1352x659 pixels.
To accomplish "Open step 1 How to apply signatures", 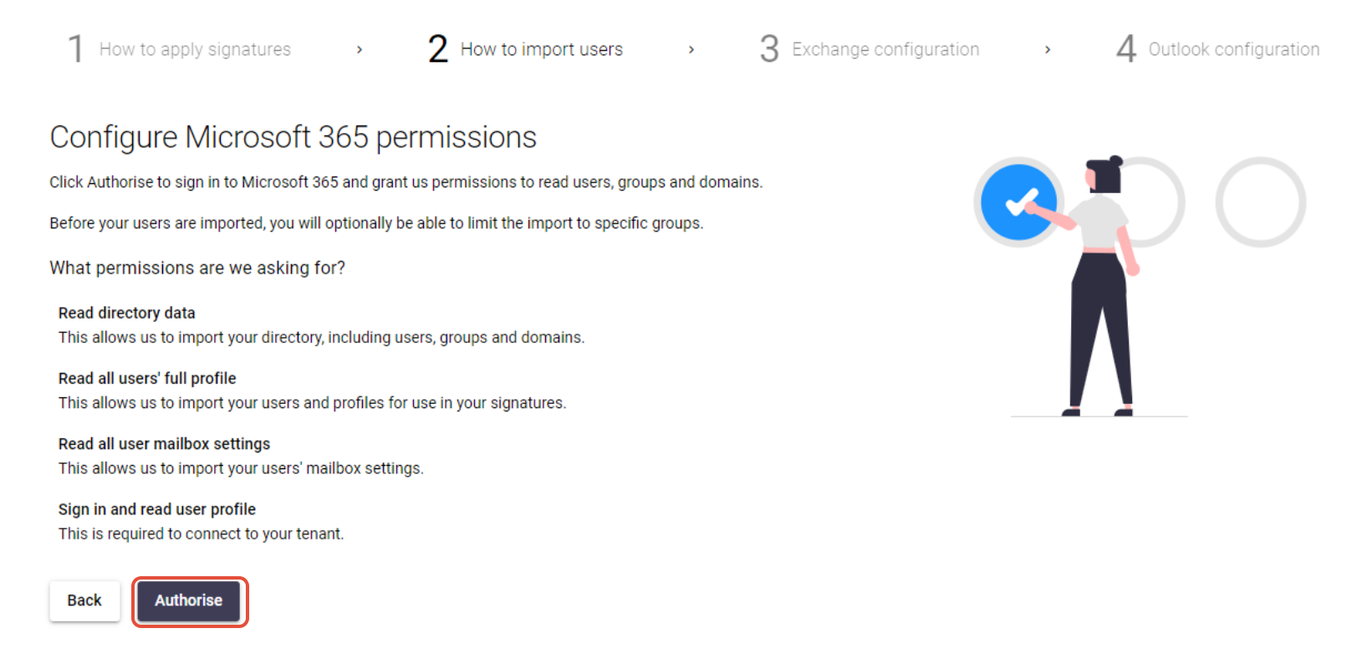I will coord(179,49).
